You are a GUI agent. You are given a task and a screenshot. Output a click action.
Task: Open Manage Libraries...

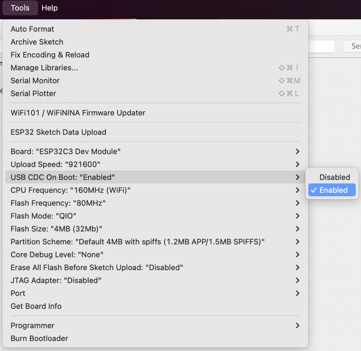pos(155,68)
